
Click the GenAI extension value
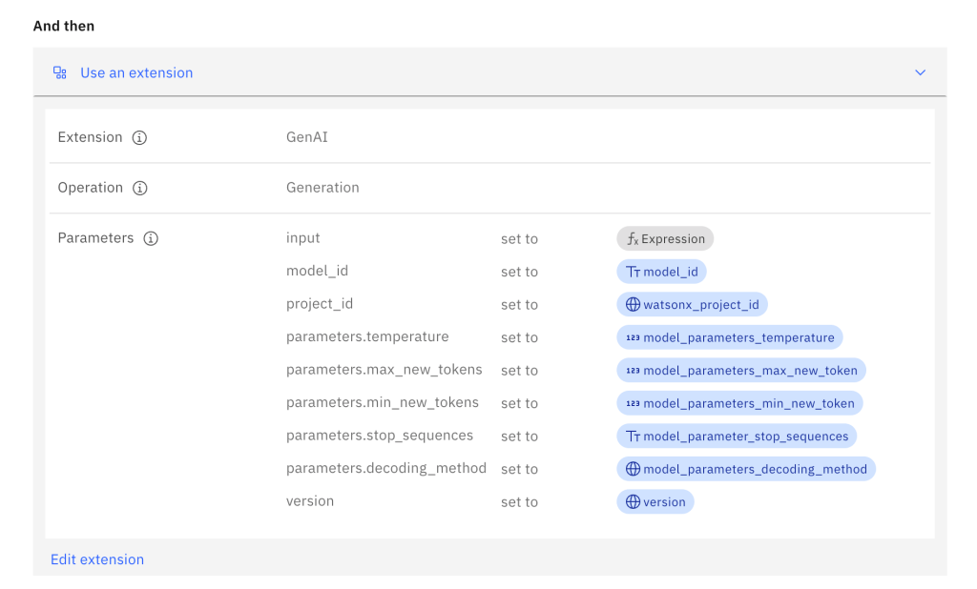(307, 137)
